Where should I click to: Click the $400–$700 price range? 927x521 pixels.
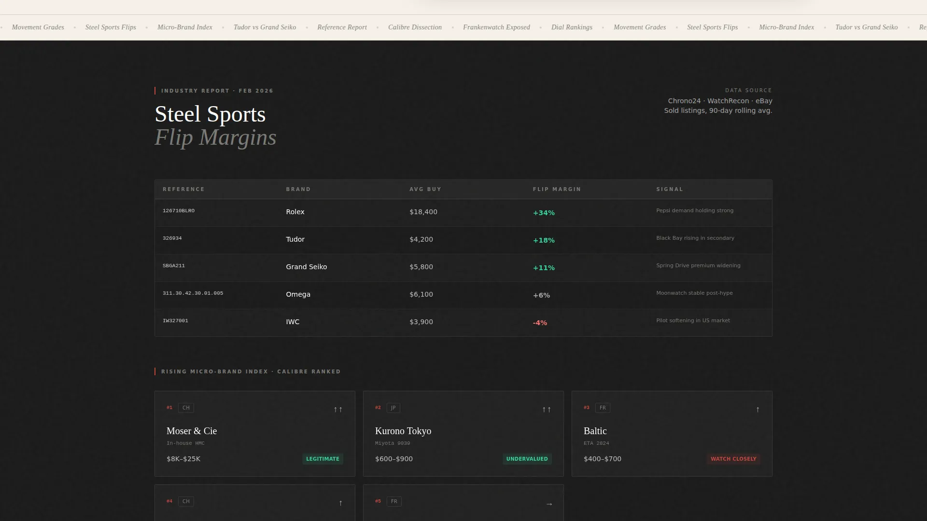coord(603,459)
